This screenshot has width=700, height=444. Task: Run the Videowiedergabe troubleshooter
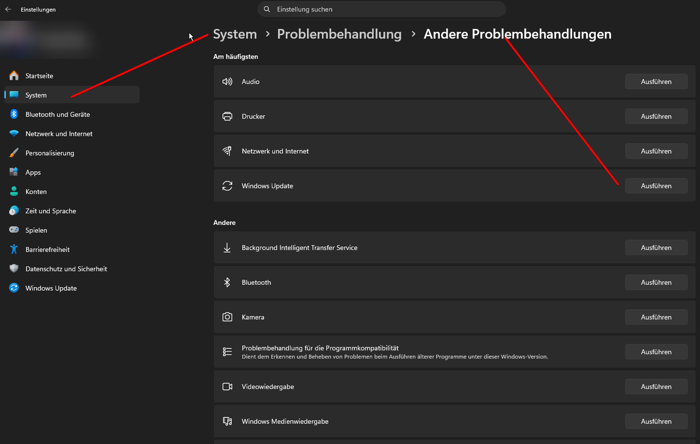[x=656, y=387]
